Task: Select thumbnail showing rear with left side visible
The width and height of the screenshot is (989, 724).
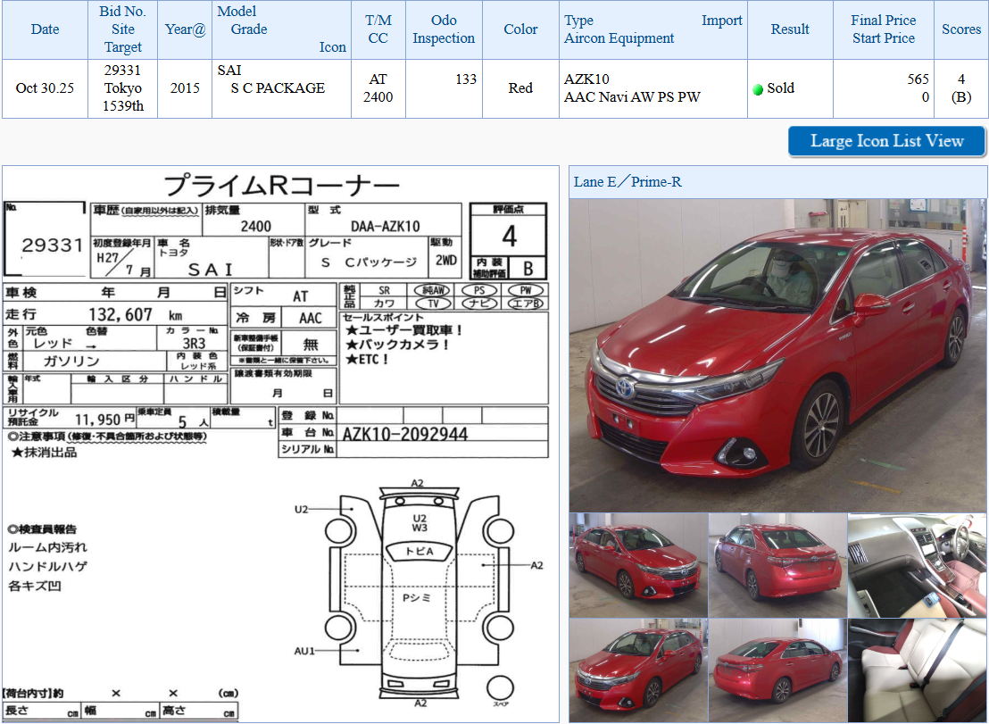Action: click(777, 565)
